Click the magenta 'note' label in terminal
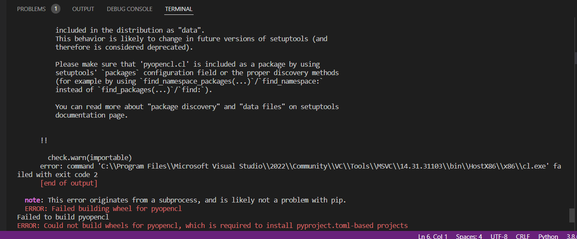This screenshot has height=239, width=577. [32, 200]
